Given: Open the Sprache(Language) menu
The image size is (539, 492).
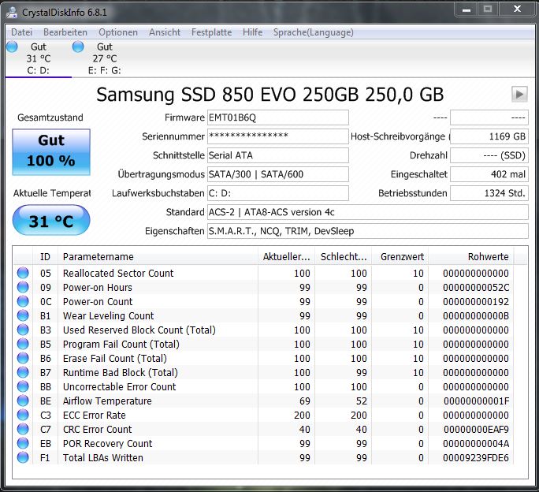Looking at the screenshot, I should (x=313, y=32).
